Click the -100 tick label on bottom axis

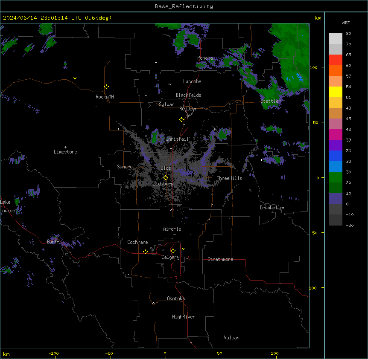53,353
